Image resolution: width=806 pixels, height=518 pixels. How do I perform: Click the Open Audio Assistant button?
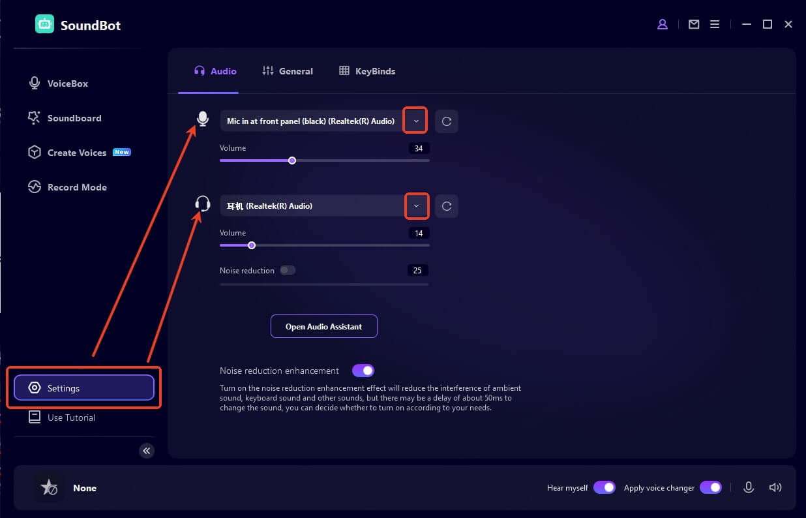click(x=323, y=326)
